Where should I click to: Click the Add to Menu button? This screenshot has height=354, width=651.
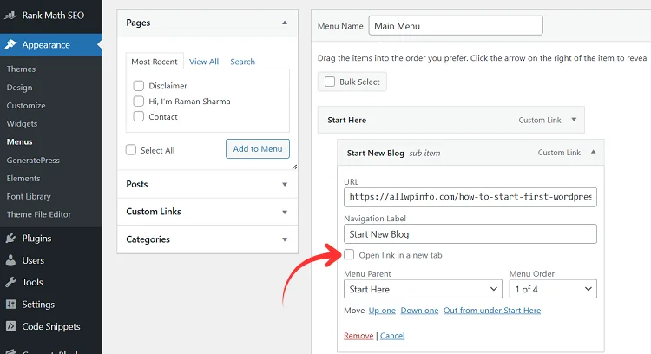(x=258, y=148)
